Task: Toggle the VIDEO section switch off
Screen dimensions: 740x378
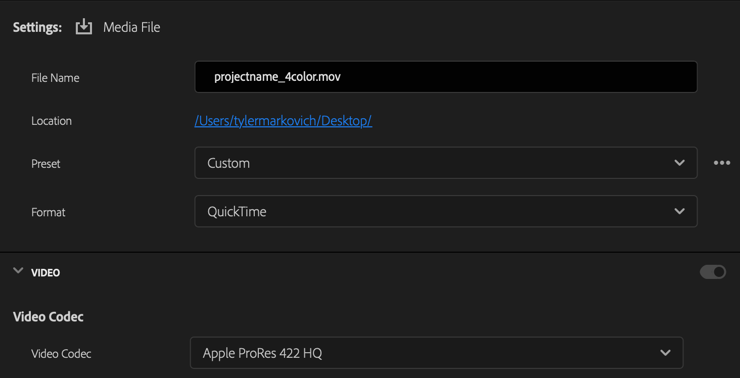Action: tap(713, 272)
